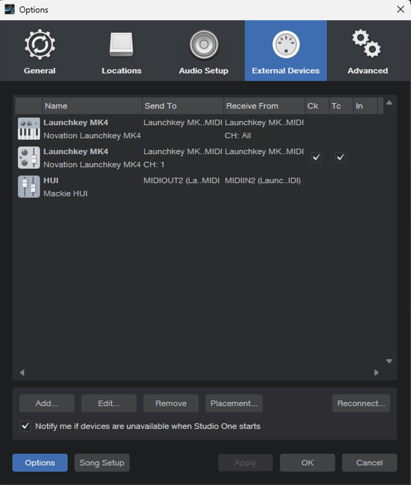Viewport: 411px width, 485px height.
Task: Click the Remove device button
Action: (171, 404)
